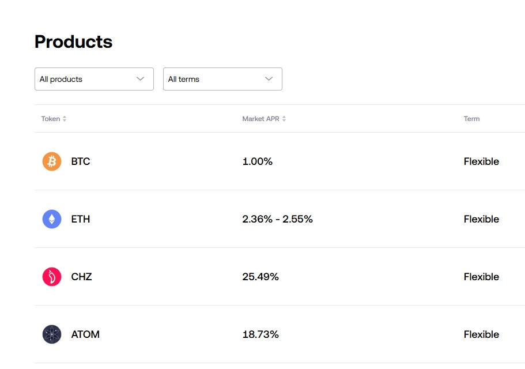Click the Cosmos ATOM token icon
525x369 pixels.
click(52, 334)
